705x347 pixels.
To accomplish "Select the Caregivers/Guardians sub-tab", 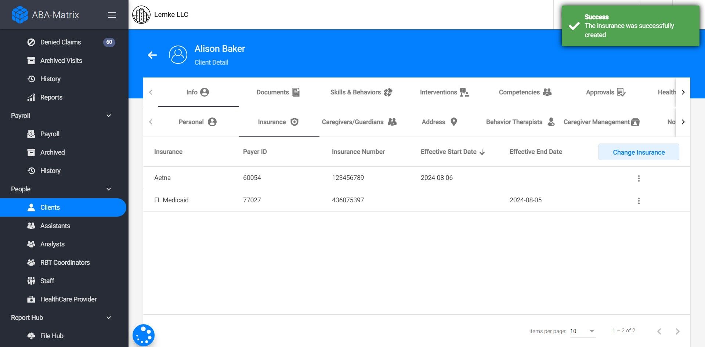I will point(359,122).
